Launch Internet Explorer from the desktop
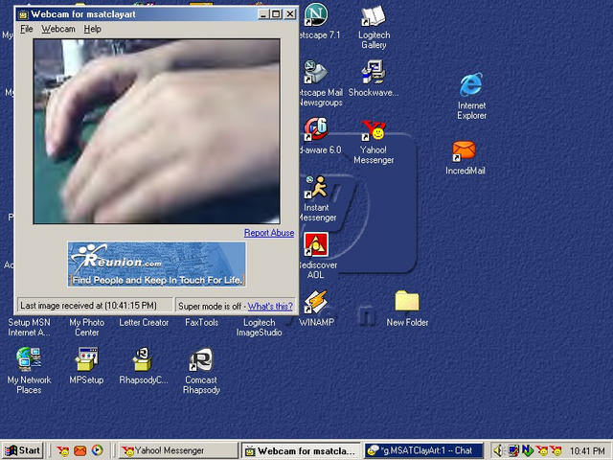This screenshot has height=460, width=613. (x=471, y=84)
